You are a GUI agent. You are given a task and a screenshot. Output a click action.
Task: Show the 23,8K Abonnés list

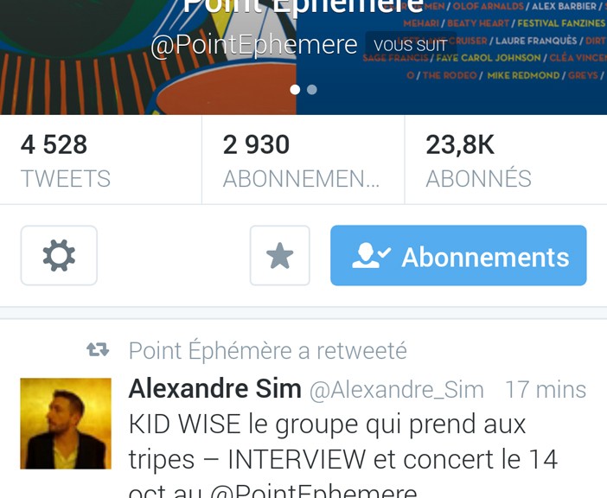tap(506, 159)
